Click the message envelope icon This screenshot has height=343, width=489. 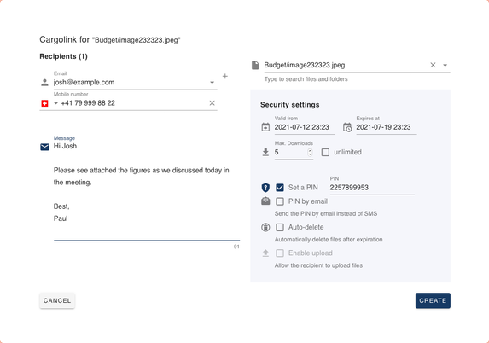(44, 147)
